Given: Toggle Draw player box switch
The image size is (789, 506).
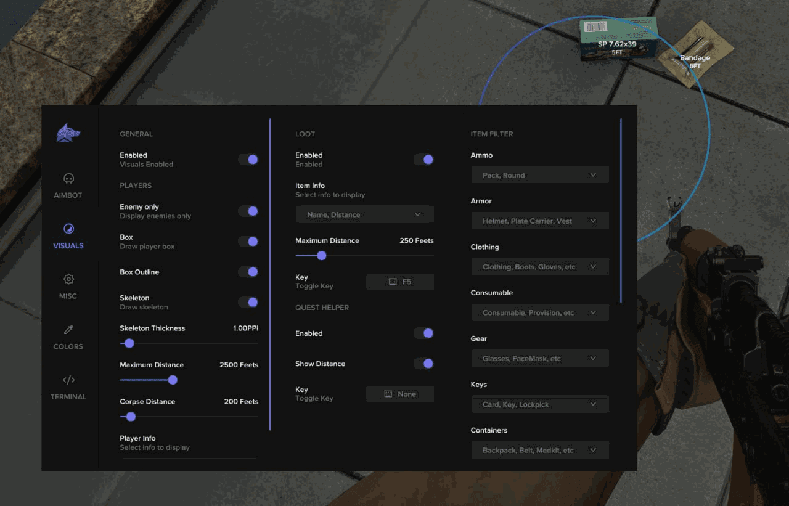Looking at the screenshot, I should pos(248,242).
